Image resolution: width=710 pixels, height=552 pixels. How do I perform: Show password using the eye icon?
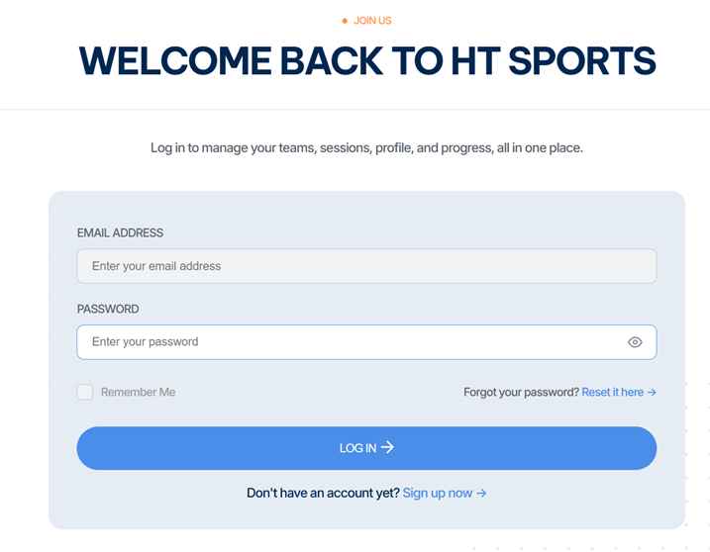635,342
